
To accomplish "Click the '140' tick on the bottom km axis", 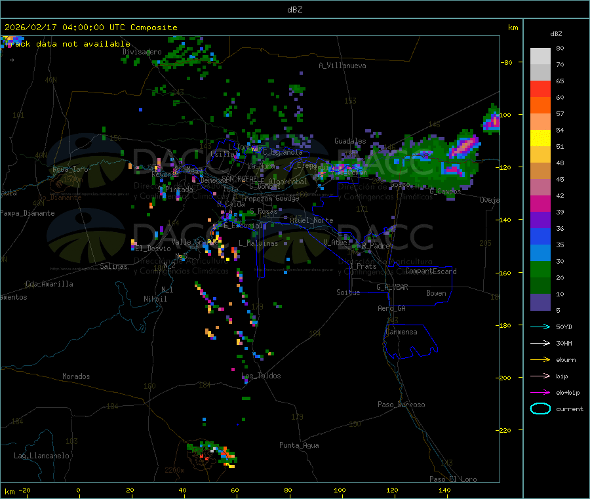I will (x=444, y=490).
